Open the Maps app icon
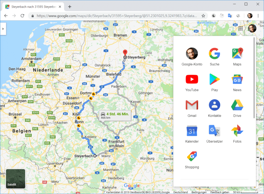The image size is (264, 194). pyautogui.click(x=237, y=56)
